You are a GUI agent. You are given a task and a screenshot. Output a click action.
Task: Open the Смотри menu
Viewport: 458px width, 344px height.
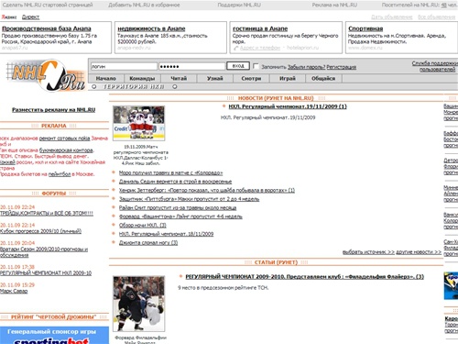(251, 79)
